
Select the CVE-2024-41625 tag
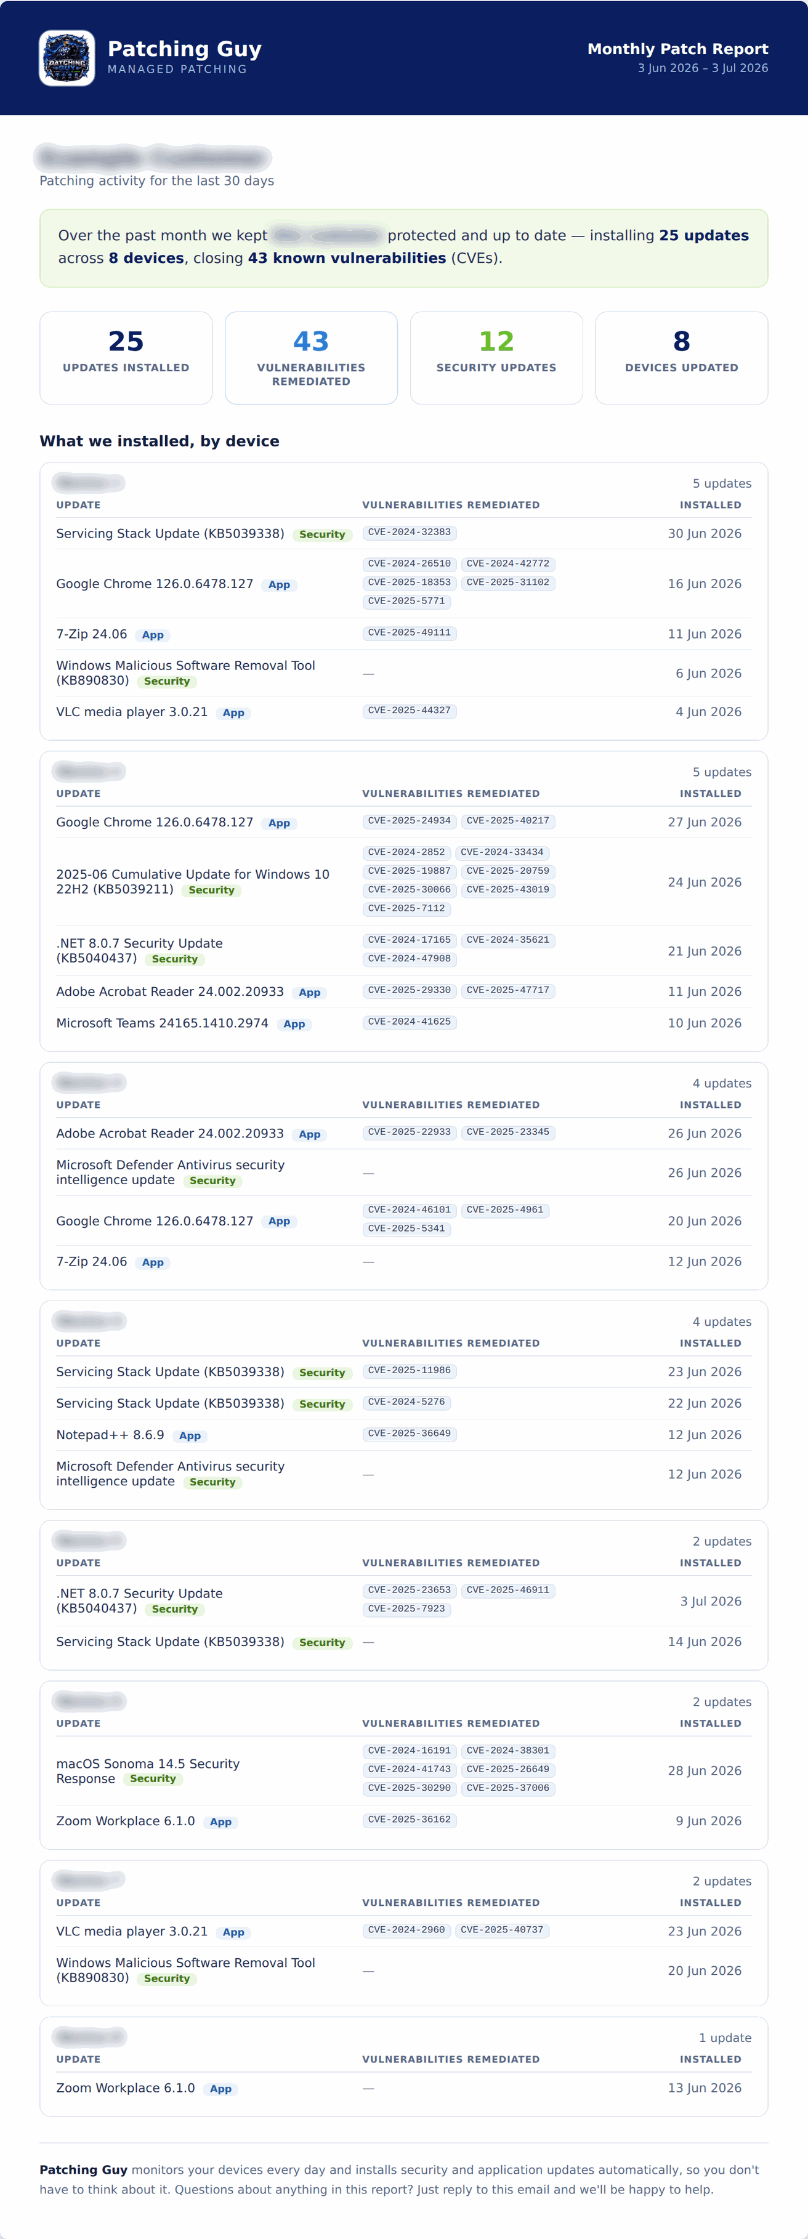[x=409, y=1022]
